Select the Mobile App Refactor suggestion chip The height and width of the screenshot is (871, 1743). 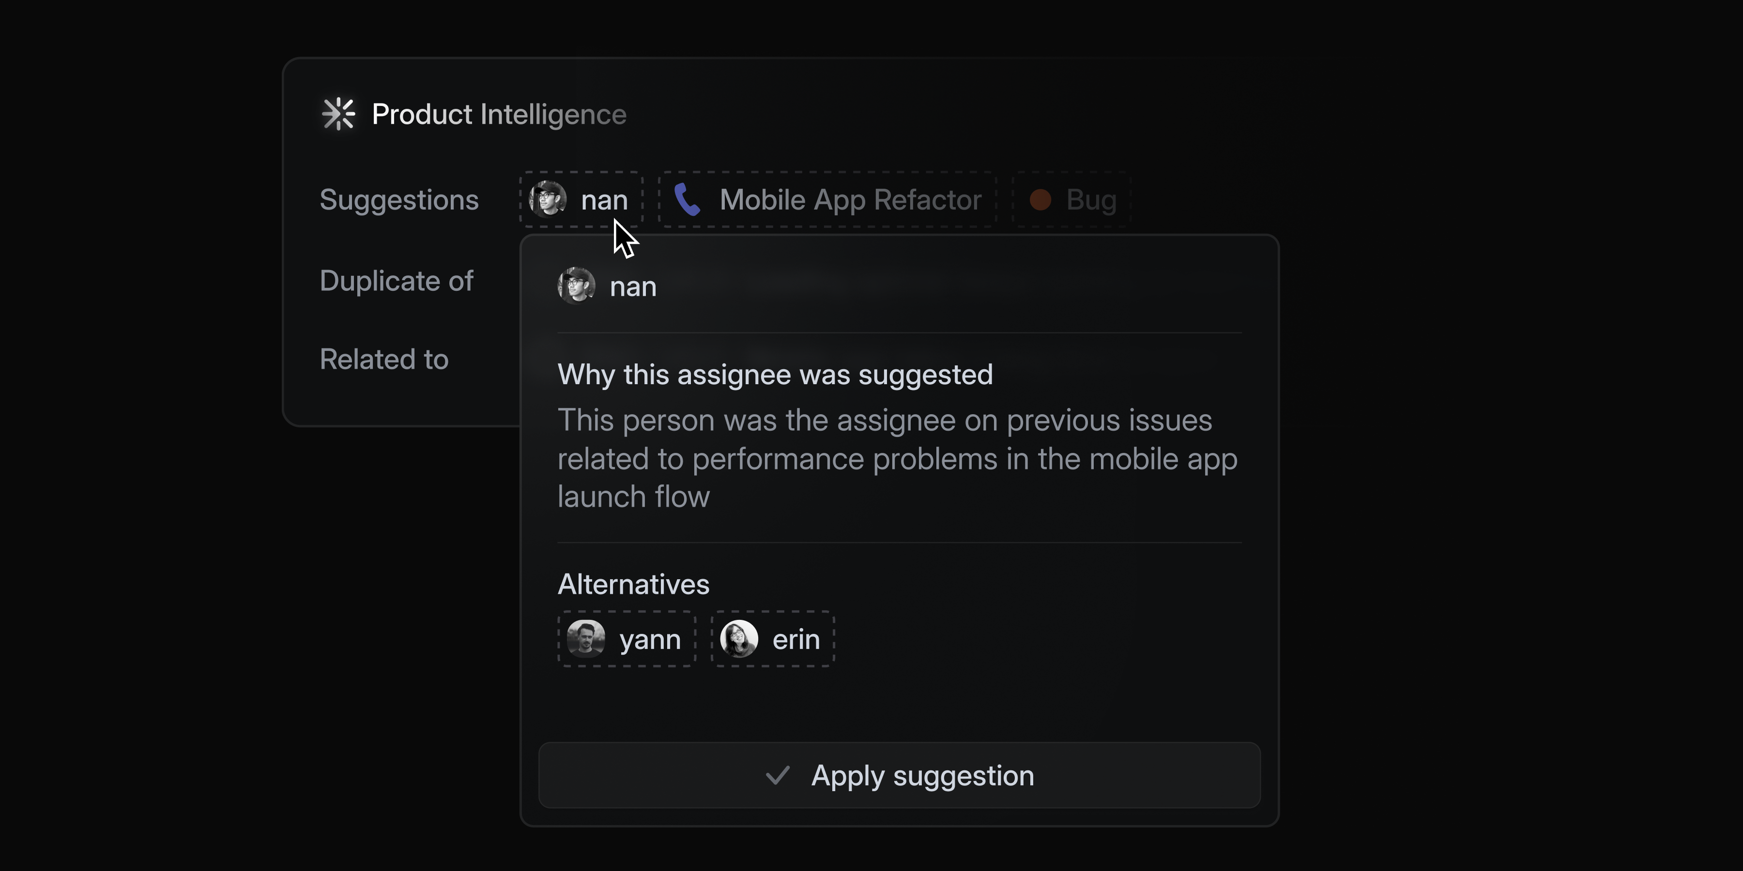(x=827, y=199)
